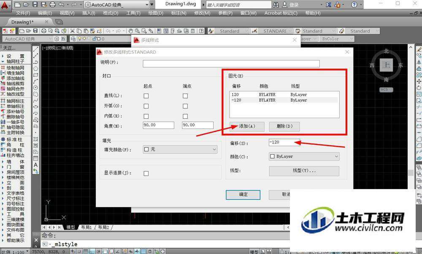Enable 直线(L) 起点 cap checkbox

(146, 96)
